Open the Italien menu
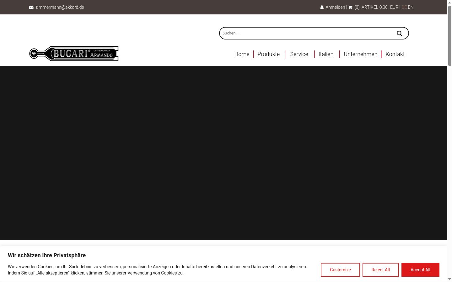Viewport: 452px width, 282px height. coord(326,54)
